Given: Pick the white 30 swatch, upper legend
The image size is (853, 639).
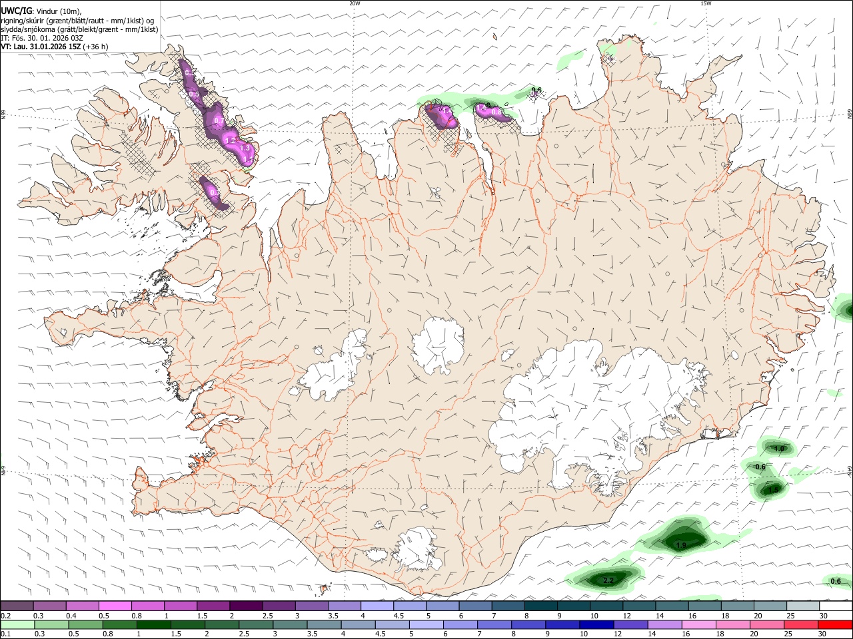Looking at the screenshot, I should (x=836, y=606).
